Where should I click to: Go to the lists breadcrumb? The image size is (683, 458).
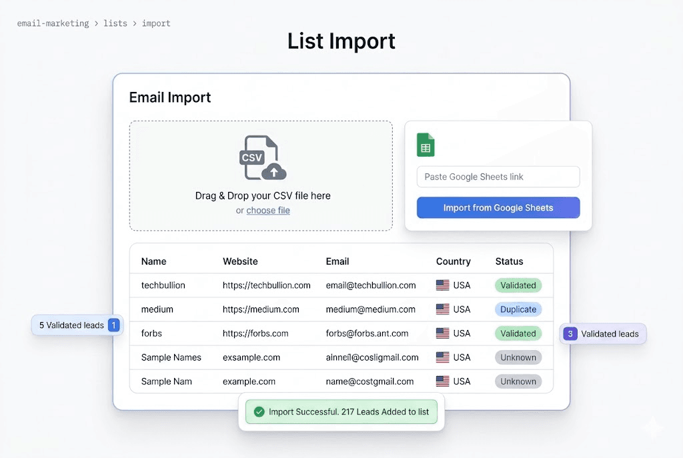point(115,23)
